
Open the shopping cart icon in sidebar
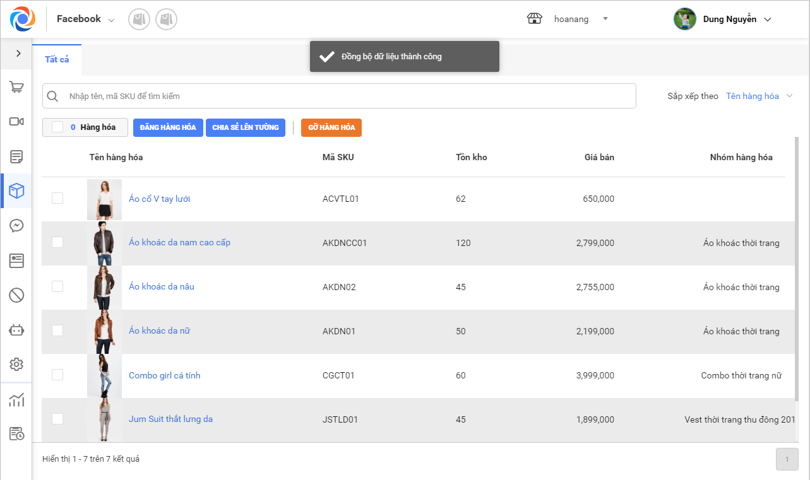tap(16, 88)
